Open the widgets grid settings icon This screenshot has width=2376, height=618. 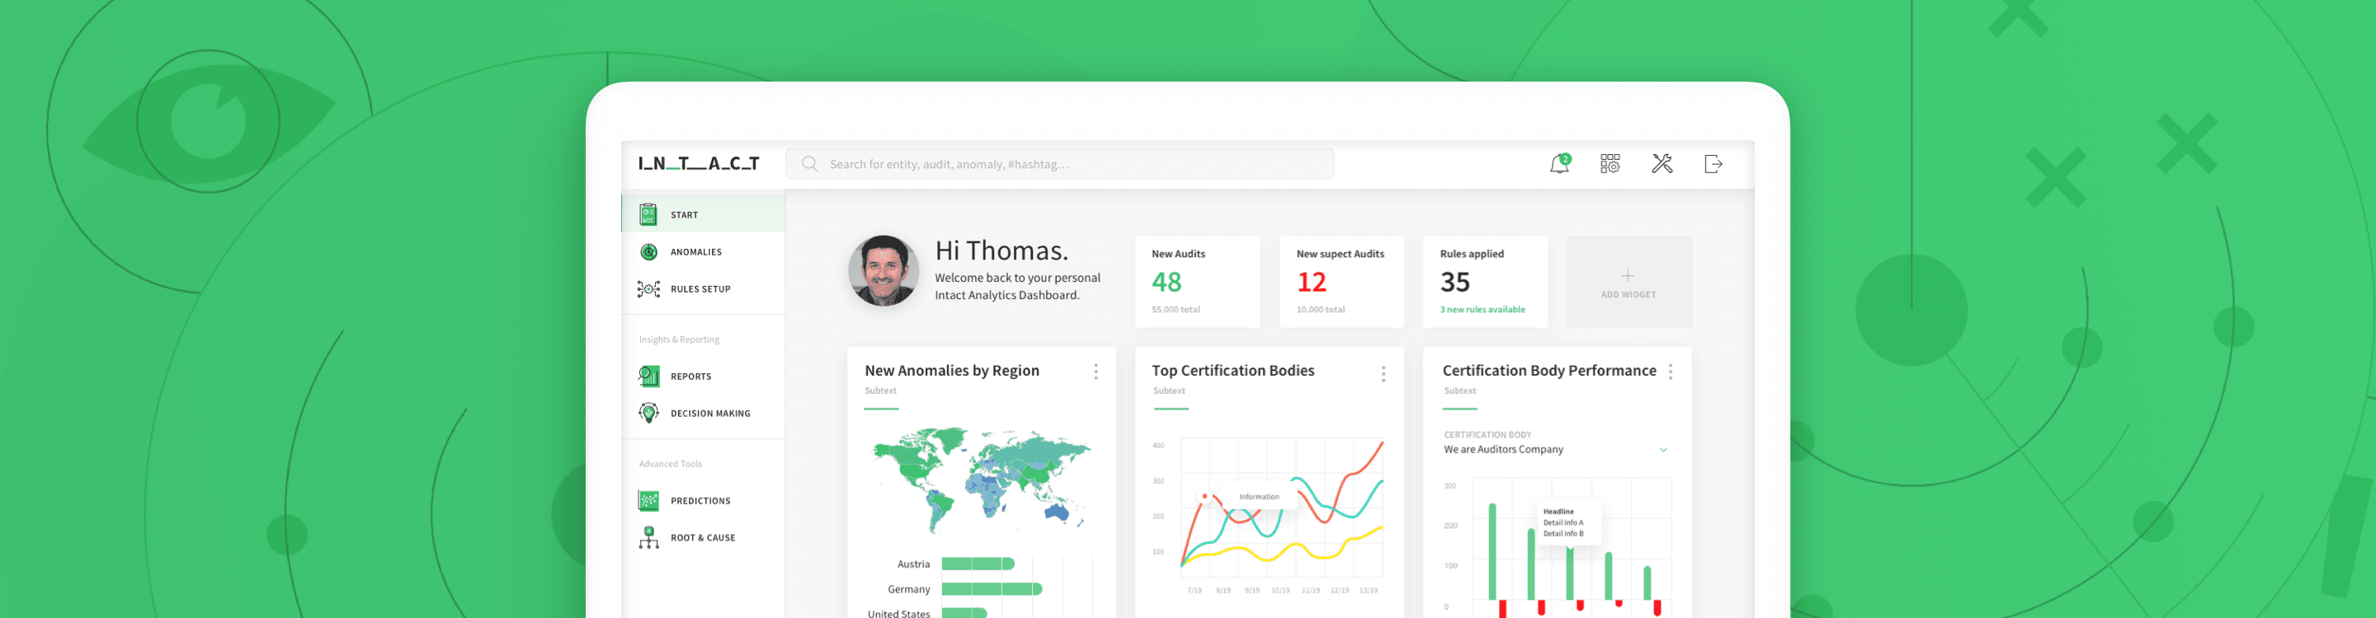click(1610, 164)
